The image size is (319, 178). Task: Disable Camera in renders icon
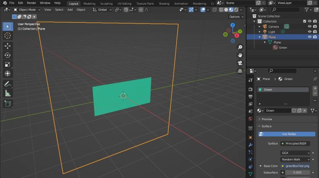tap(315, 26)
